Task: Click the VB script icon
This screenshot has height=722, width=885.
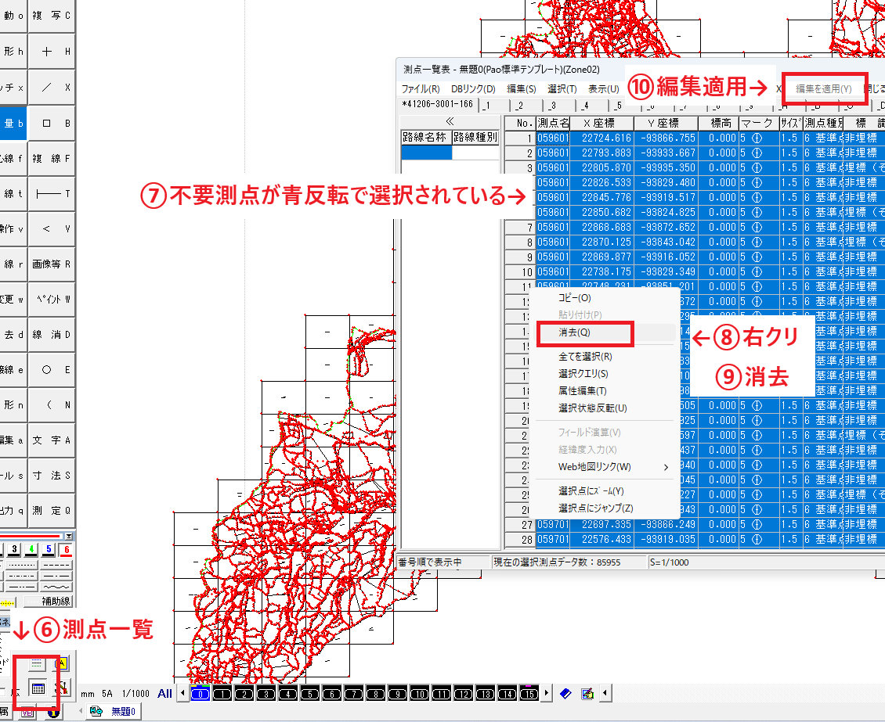Action: pyautogui.click(x=27, y=713)
